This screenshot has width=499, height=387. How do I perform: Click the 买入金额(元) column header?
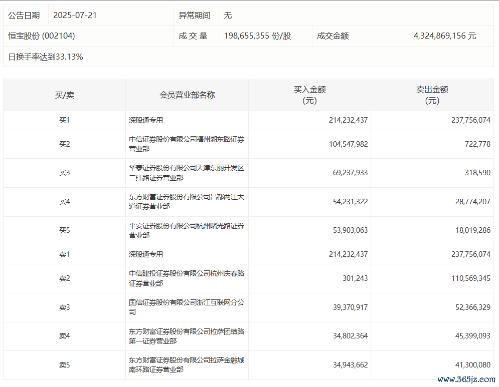coord(309,95)
